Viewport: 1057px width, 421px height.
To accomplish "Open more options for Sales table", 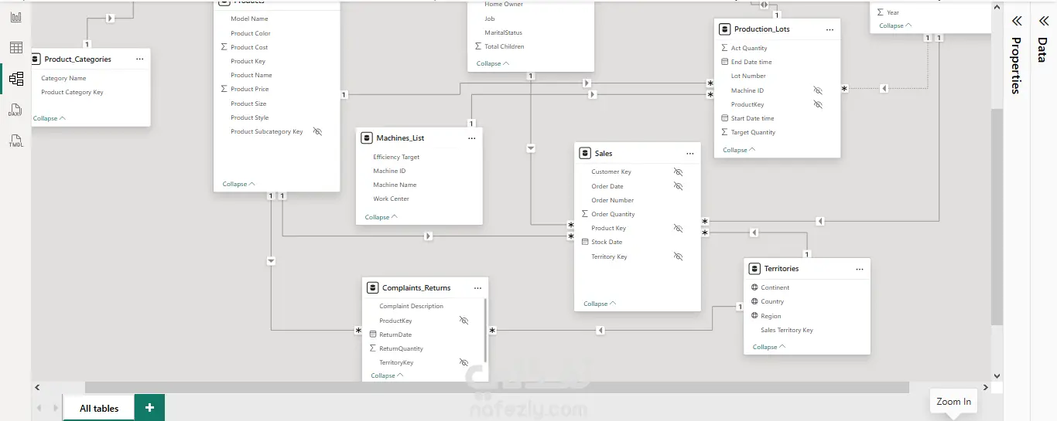I will pyautogui.click(x=690, y=154).
